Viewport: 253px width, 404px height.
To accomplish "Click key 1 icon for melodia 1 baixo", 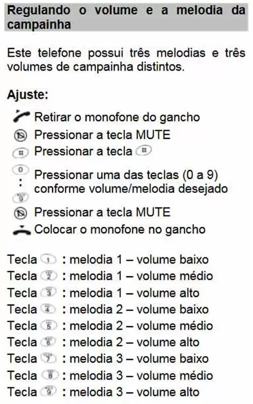I will tap(49, 260).
